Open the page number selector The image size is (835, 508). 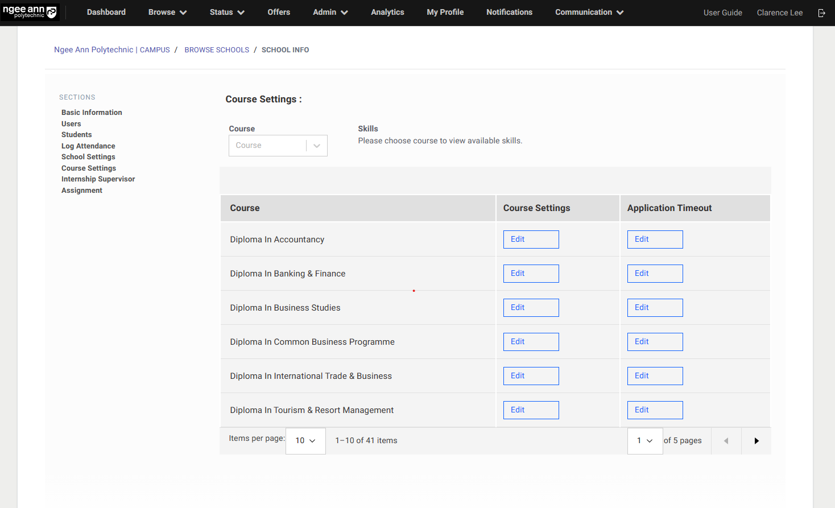point(644,441)
